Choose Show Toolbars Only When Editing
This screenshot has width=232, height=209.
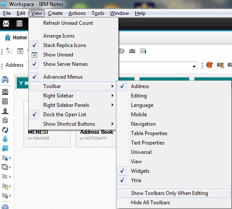click(174, 193)
